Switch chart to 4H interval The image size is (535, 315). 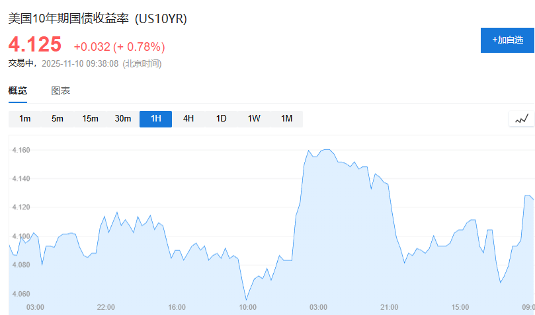(x=188, y=119)
